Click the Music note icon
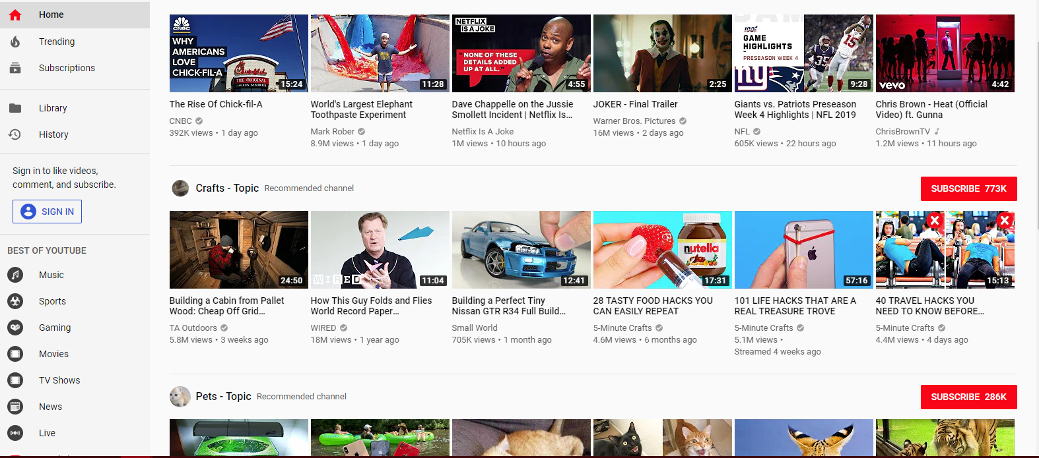 (x=15, y=275)
